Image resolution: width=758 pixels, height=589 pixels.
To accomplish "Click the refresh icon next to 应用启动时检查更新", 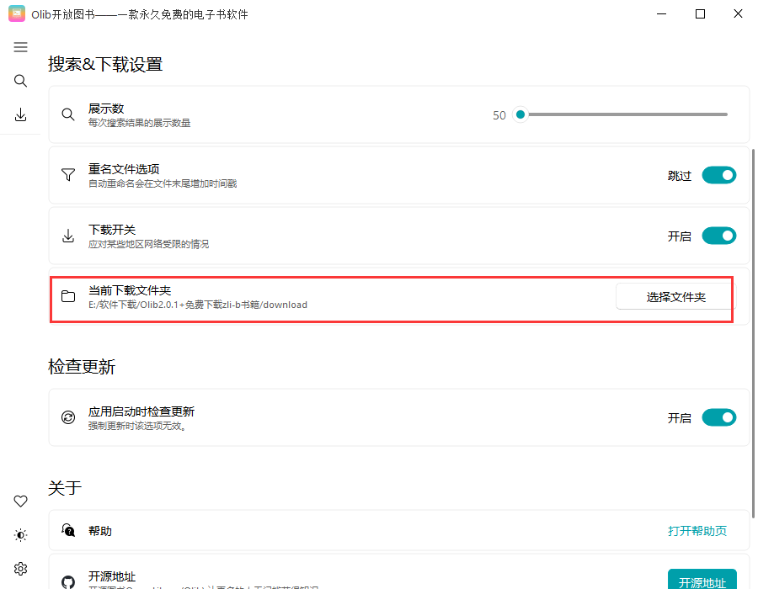I will click(68, 417).
